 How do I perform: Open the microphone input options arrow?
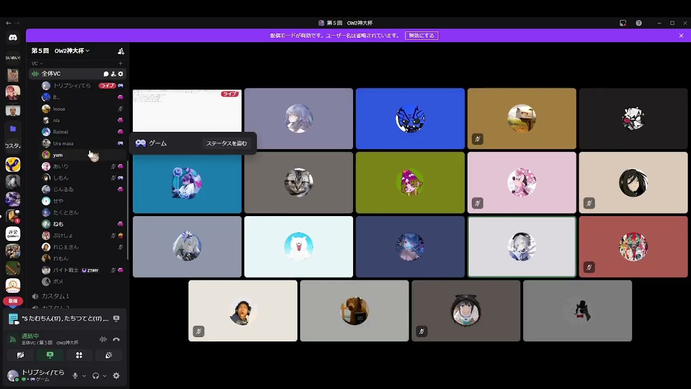tap(84, 375)
